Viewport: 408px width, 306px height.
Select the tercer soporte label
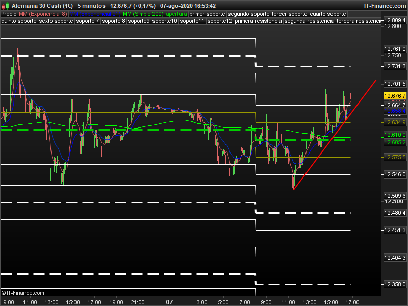[290, 14]
